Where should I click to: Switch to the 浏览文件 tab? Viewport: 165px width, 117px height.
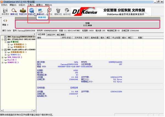(51, 35)
